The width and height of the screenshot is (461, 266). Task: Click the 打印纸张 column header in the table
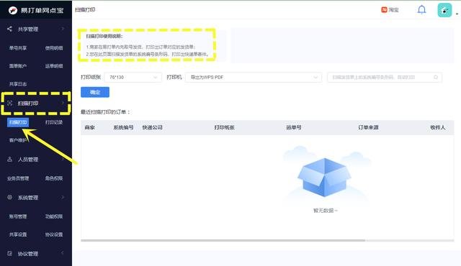coord(224,127)
